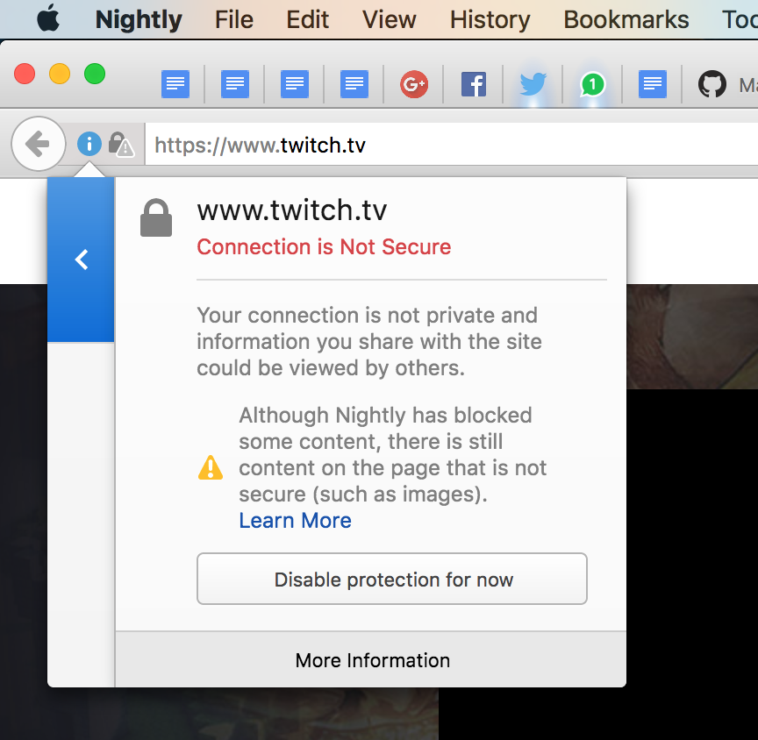Open the Edit menu
Image resolution: width=758 pixels, height=740 pixels.
pyautogui.click(x=308, y=19)
